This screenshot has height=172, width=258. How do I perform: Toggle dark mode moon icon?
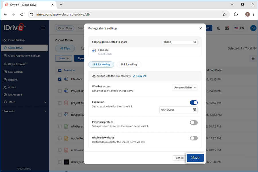tap(218, 28)
